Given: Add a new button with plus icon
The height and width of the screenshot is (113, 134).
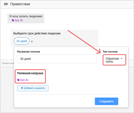Looking at the screenshot, I should coord(32,41).
